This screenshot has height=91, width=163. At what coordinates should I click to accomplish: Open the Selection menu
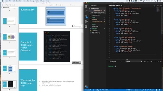click(19, 1)
